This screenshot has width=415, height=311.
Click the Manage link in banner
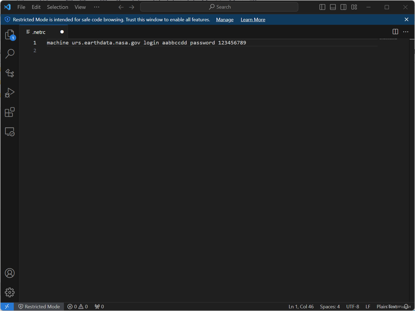point(225,20)
